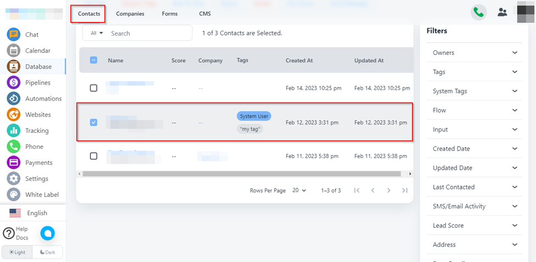Open the White Label palette icon

[x=14, y=194]
